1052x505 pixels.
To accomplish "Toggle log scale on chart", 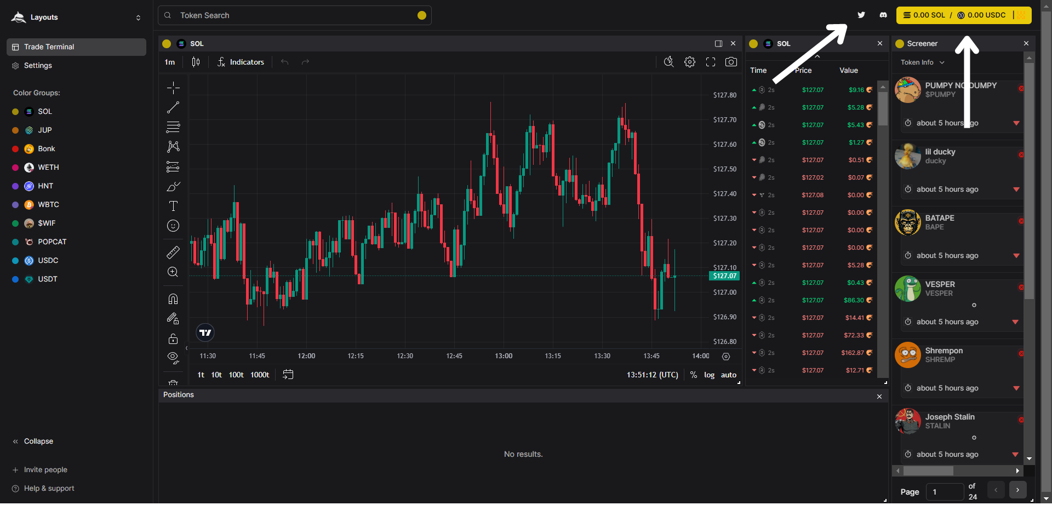I will (709, 375).
